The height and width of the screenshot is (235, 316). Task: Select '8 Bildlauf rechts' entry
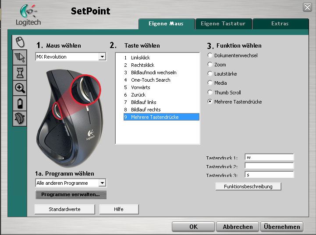click(x=161, y=110)
